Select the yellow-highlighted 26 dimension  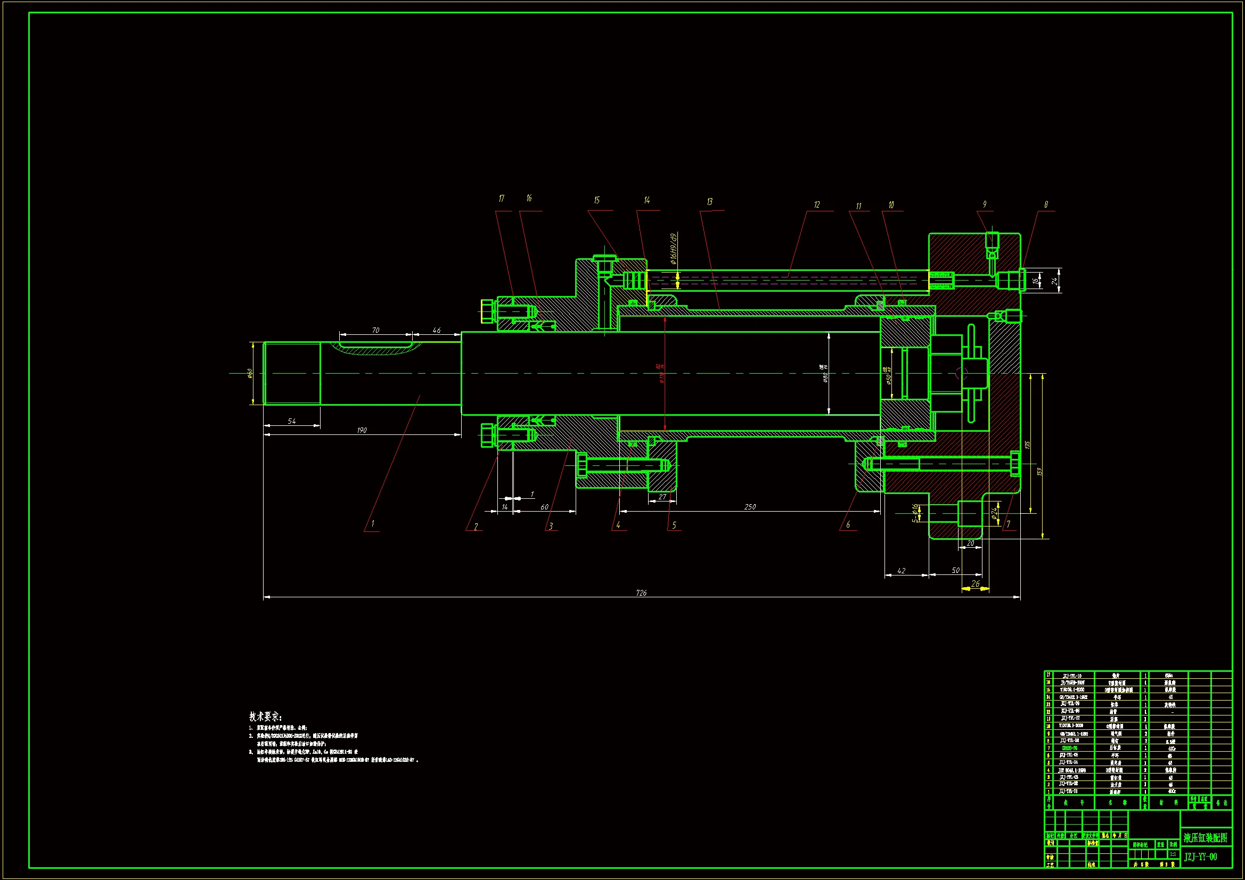pos(976,584)
